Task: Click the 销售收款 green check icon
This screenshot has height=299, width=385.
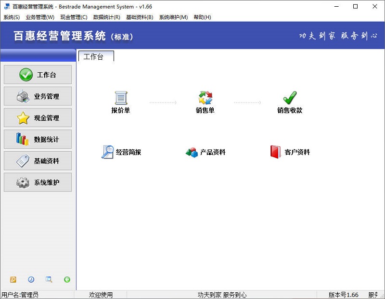Action: [289, 99]
